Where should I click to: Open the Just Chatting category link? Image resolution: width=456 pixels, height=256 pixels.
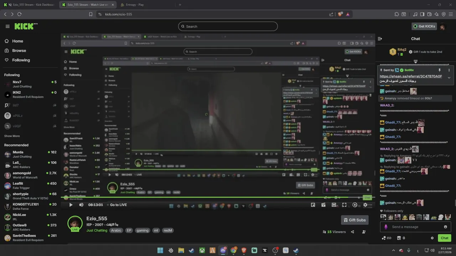point(97,230)
